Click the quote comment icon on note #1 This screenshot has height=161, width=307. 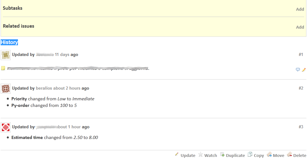pyautogui.click(x=298, y=69)
